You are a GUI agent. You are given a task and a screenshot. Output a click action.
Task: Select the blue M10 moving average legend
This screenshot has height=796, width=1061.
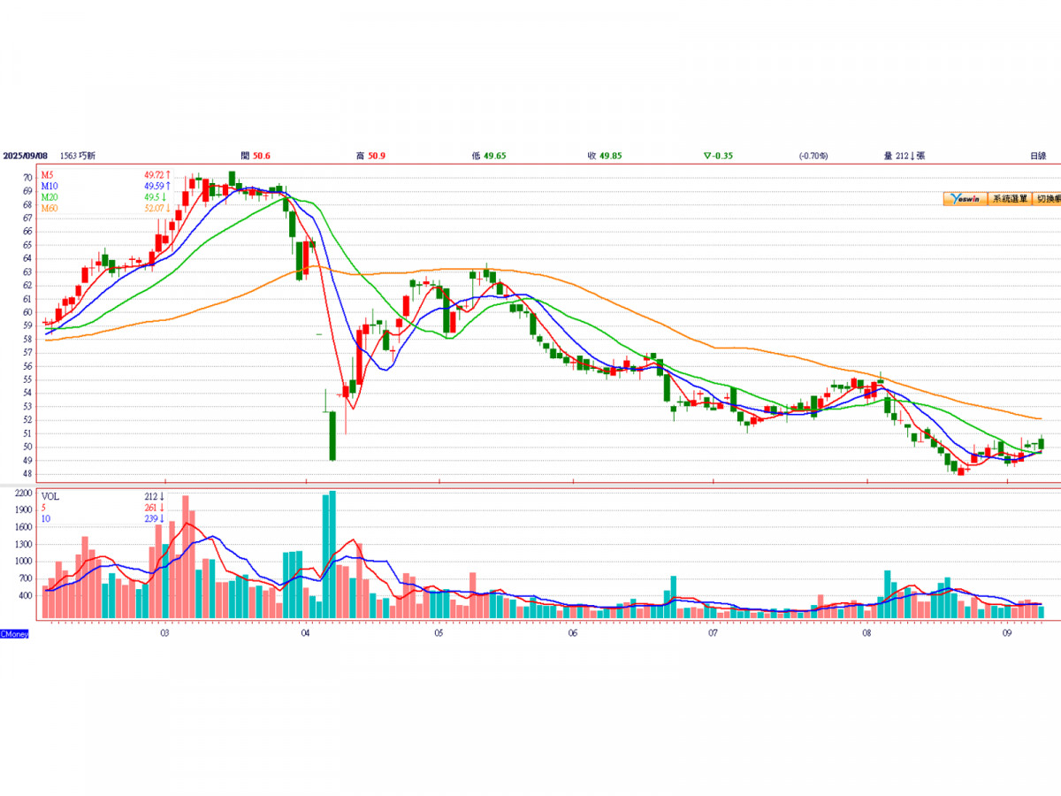pyautogui.click(x=50, y=187)
